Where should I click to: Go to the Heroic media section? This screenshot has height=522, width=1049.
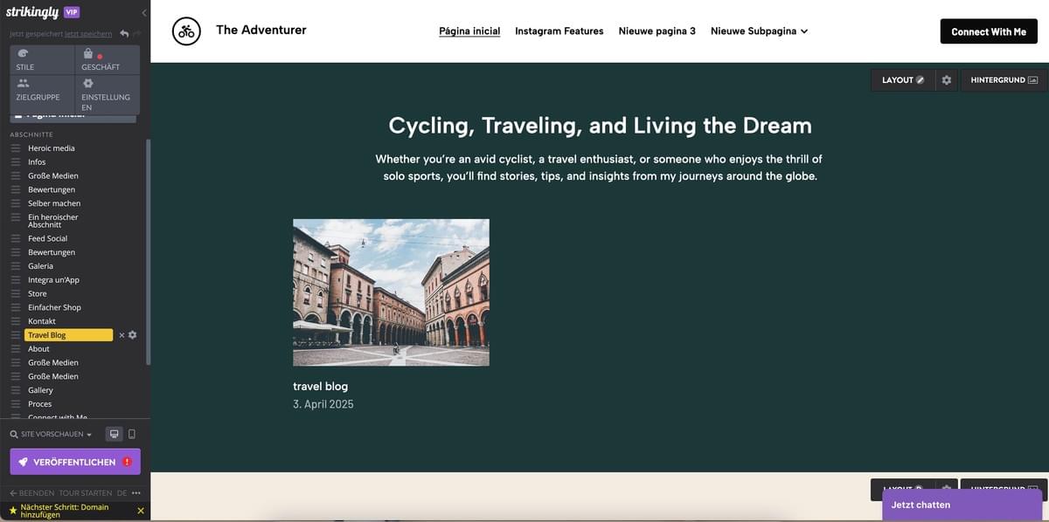click(x=52, y=148)
